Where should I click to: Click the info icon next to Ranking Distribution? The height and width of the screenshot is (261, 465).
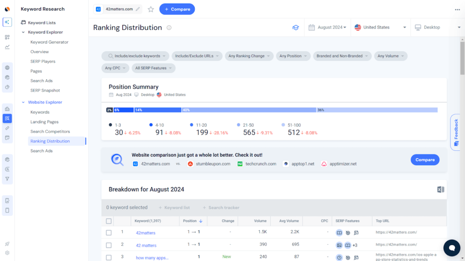pos(169,28)
